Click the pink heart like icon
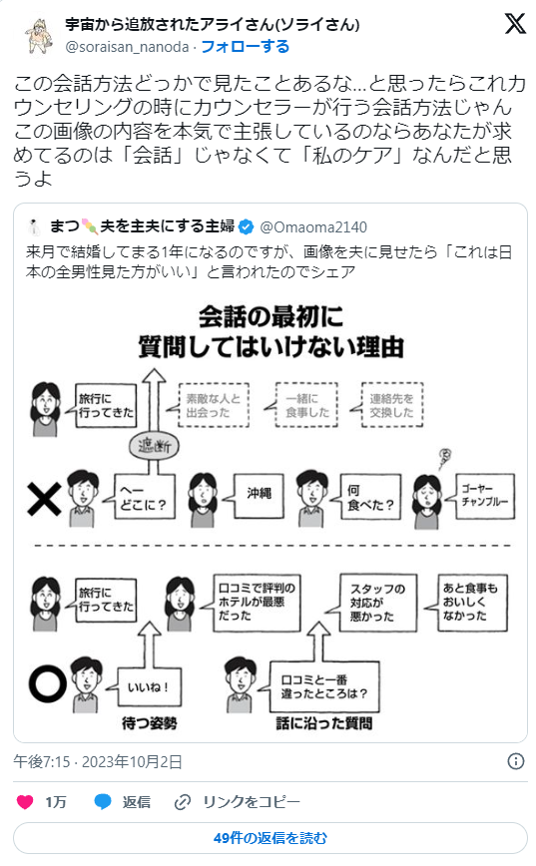536x866 pixels. click(25, 801)
